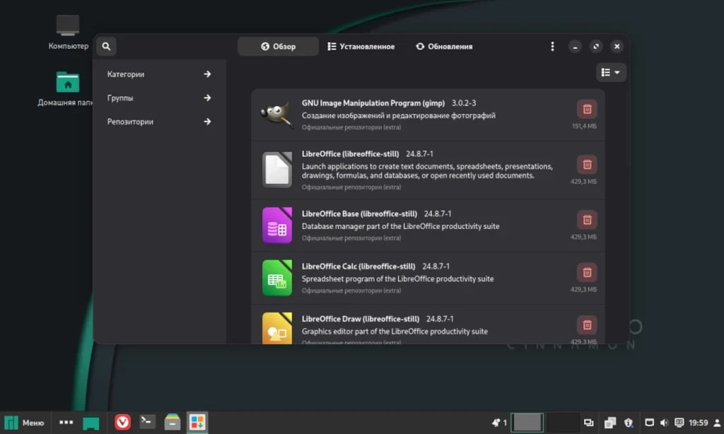Expand the Категории section arrow

tap(207, 74)
